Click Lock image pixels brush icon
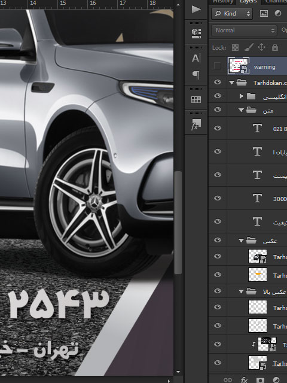Viewport: 287px width, 383px height. click(x=249, y=47)
